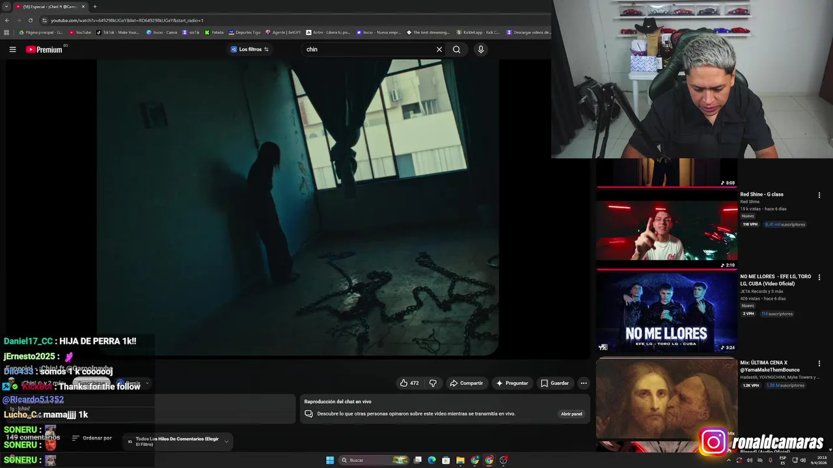This screenshot has height=468, width=833.
Task: Dislike the video with the thumbs-down
Action: click(x=433, y=383)
